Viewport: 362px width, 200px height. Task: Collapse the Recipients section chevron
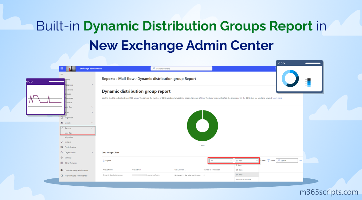[x=92, y=85]
